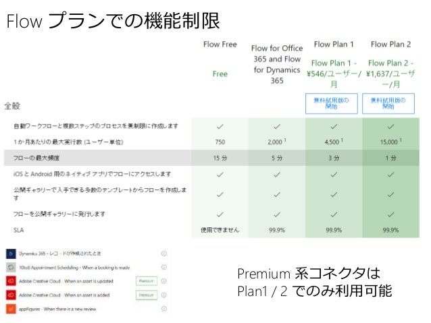Click the '¥546/ユーザー/月' price text

[x=334, y=79]
